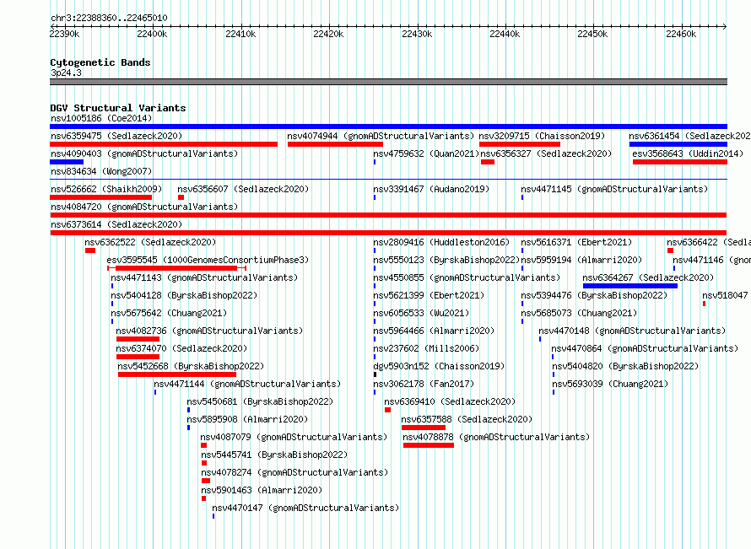
Task: Click nsv3062178 (Fan2017) label
Action: tap(424, 384)
